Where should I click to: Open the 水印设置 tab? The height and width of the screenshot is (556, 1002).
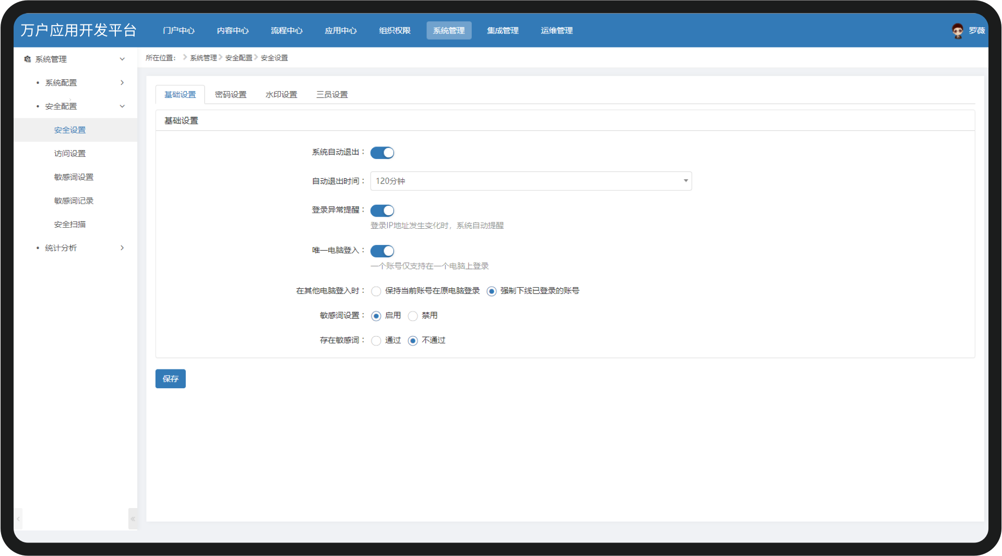[x=281, y=95]
